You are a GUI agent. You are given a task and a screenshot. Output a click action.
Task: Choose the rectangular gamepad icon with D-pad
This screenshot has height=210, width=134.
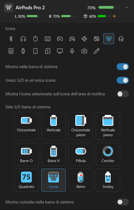pyautogui.click(x=60, y=39)
